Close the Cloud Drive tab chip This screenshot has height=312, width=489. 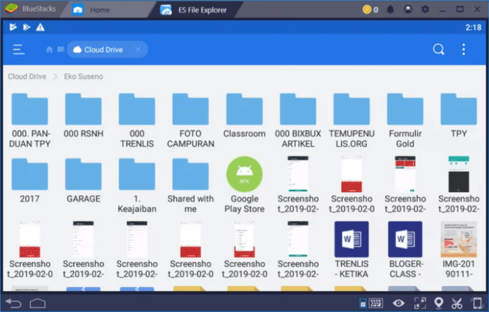point(138,50)
